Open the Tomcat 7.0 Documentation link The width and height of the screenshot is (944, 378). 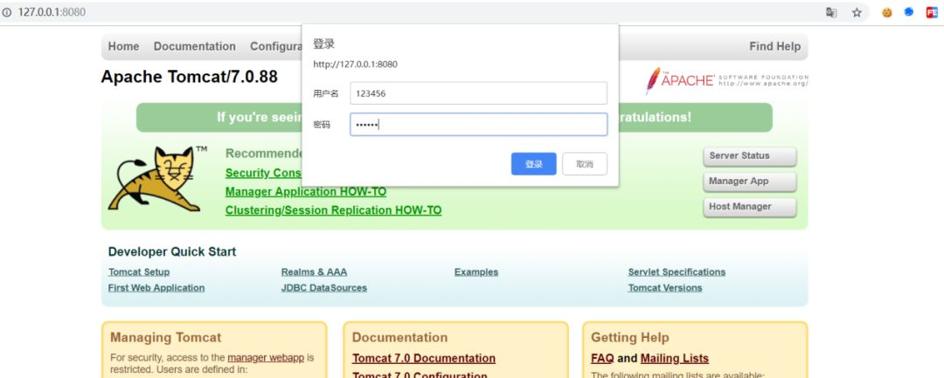point(424,359)
